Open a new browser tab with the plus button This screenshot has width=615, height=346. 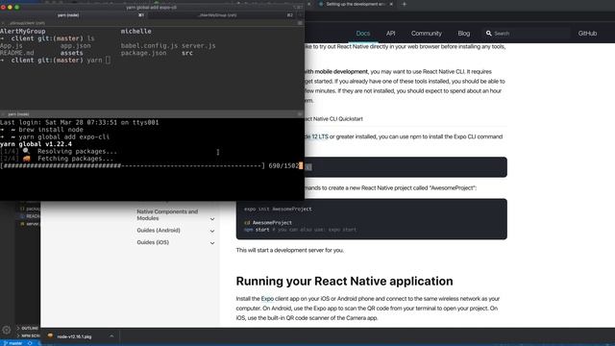(404, 4)
